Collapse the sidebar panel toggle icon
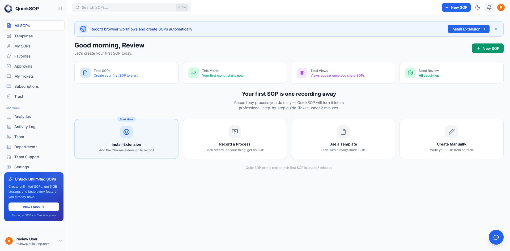 [x=60, y=8]
